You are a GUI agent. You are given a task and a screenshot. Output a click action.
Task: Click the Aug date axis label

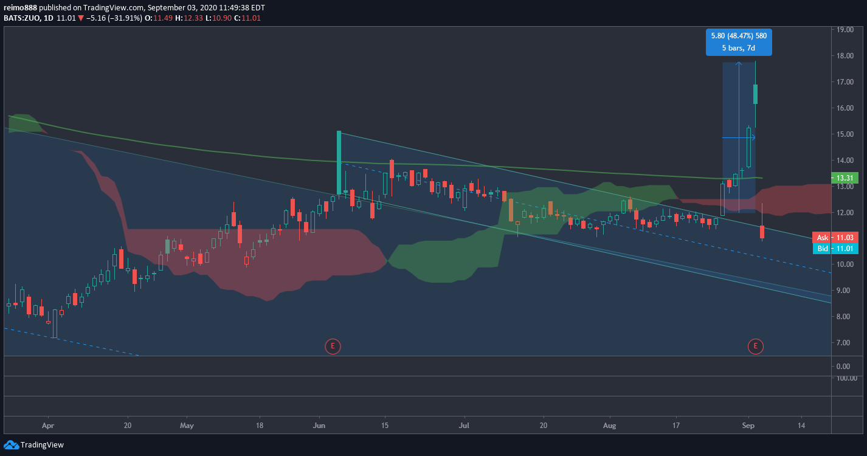point(609,426)
